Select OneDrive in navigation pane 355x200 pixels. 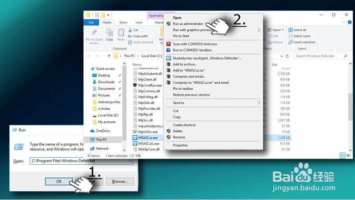tap(100, 131)
